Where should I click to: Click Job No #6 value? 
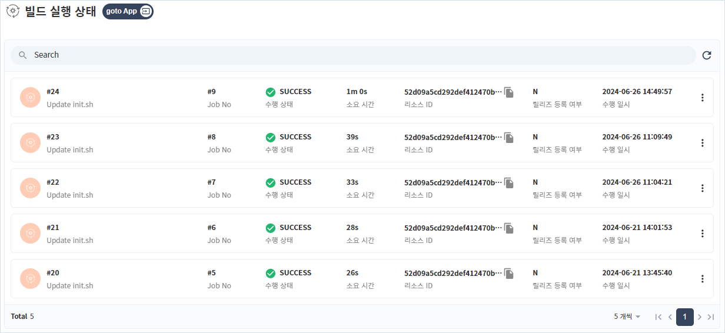(x=212, y=228)
